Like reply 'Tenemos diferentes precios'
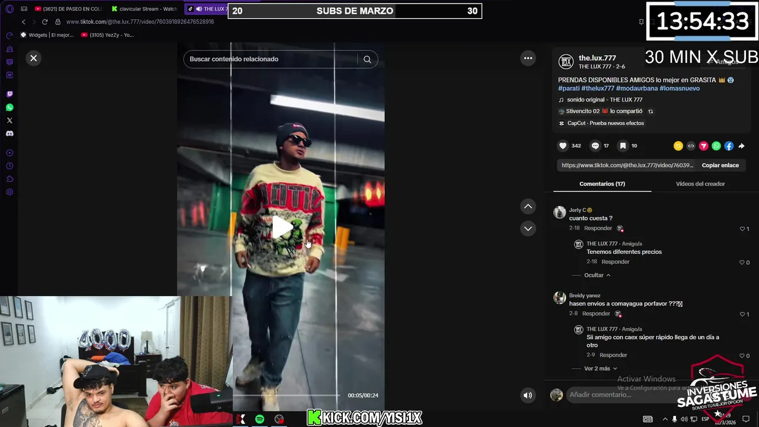The height and width of the screenshot is (427, 759). coord(742,262)
